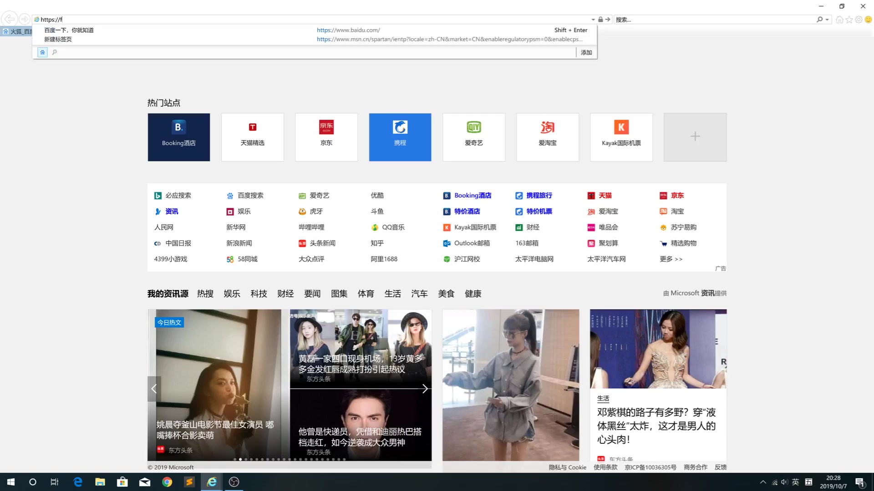This screenshot has width=874, height=491.
Task: Add a new site with the plus tile
Action: click(x=695, y=137)
